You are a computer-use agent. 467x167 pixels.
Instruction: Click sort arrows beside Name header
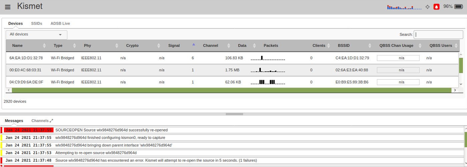(44, 45)
